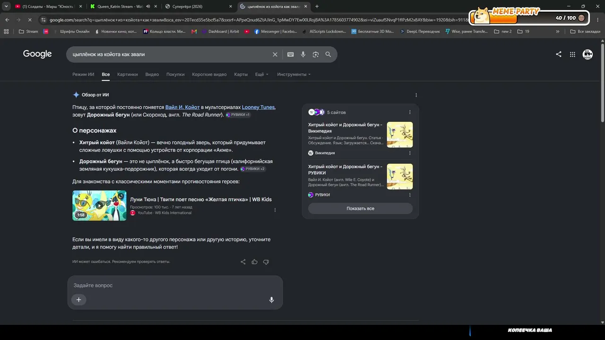The height and width of the screenshot is (340, 605).
Task: Click the Википедия result thumbnail image
Action: [x=400, y=135]
